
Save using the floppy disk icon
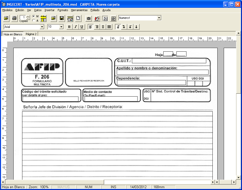(62, 18)
